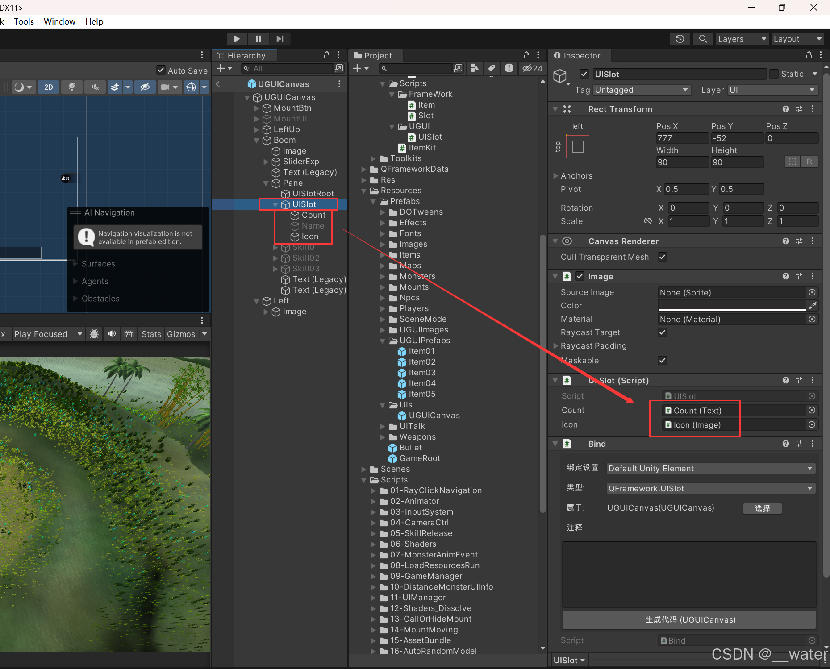Viewport: 830px width, 669px height.
Task: Toggle the Maskable checkbox
Action: (x=663, y=360)
